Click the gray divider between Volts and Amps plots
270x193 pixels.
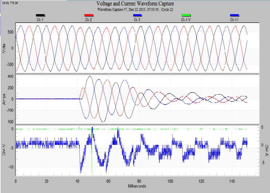tap(137, 74)
